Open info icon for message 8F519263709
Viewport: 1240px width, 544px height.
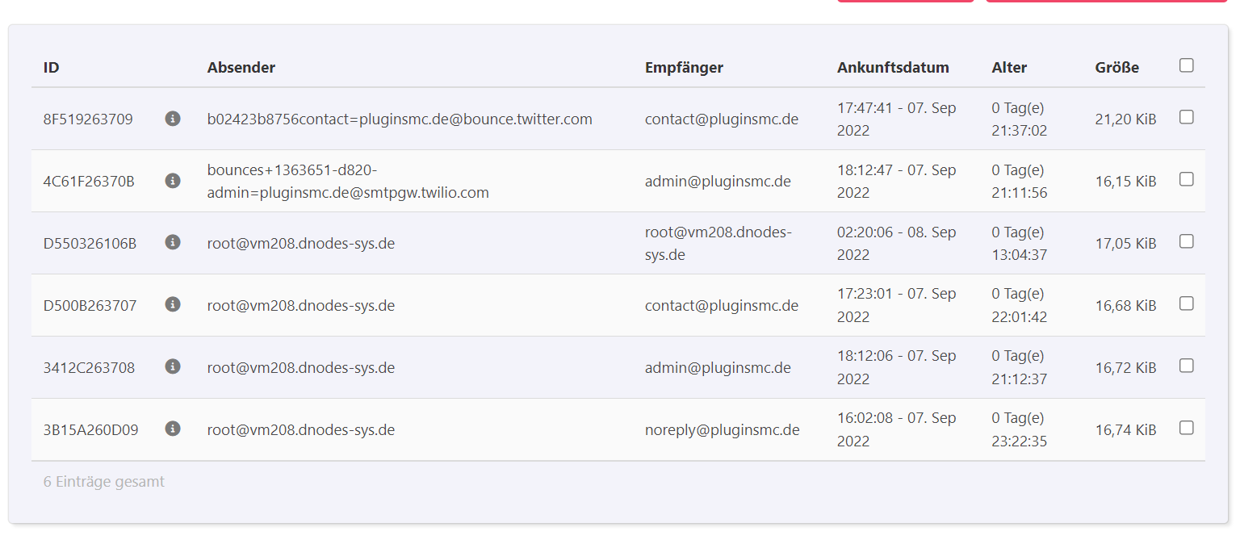tap(172, 119)
